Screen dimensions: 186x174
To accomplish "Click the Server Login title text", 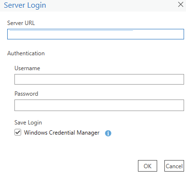I will 25,5.
